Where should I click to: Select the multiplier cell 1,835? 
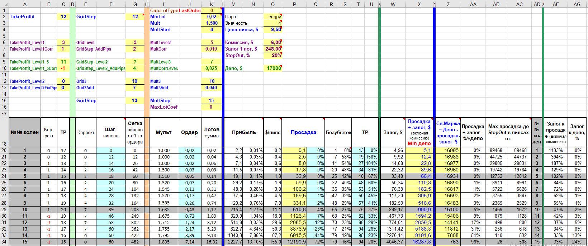click(164, 242)
